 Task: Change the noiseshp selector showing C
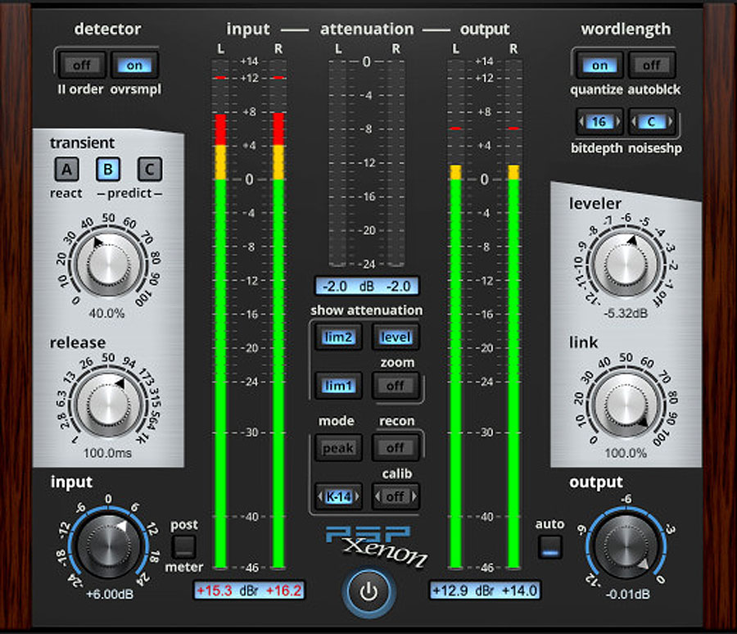[x=652, y=122]
